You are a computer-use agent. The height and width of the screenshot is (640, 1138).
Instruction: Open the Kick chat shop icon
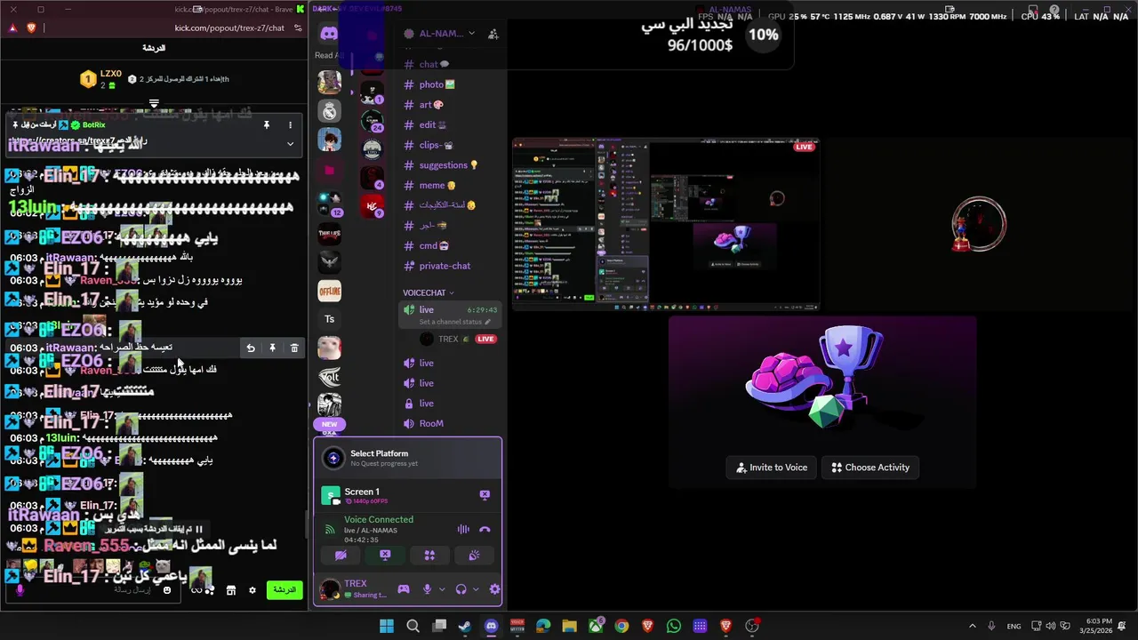[230, 590]
